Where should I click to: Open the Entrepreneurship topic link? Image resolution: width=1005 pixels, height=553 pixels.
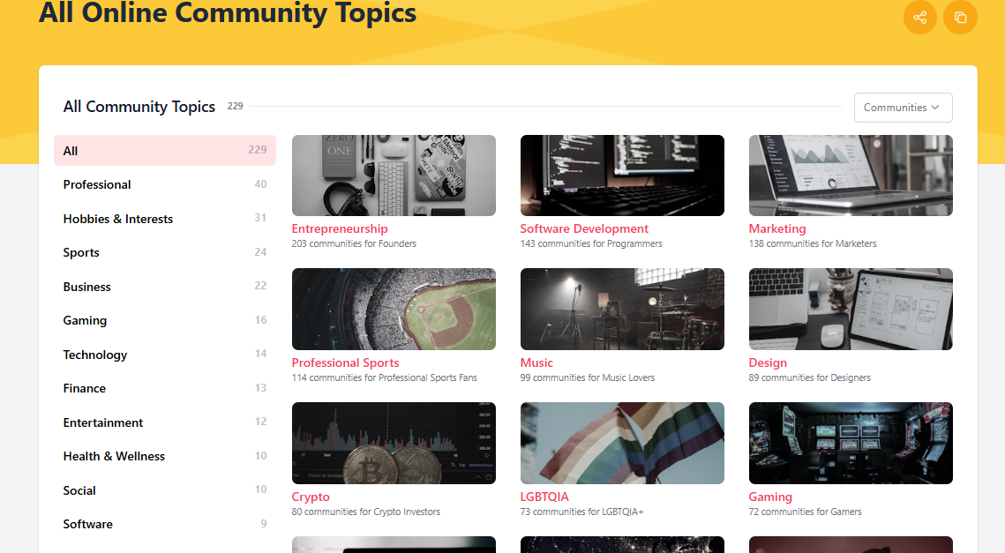click(340, 228)
